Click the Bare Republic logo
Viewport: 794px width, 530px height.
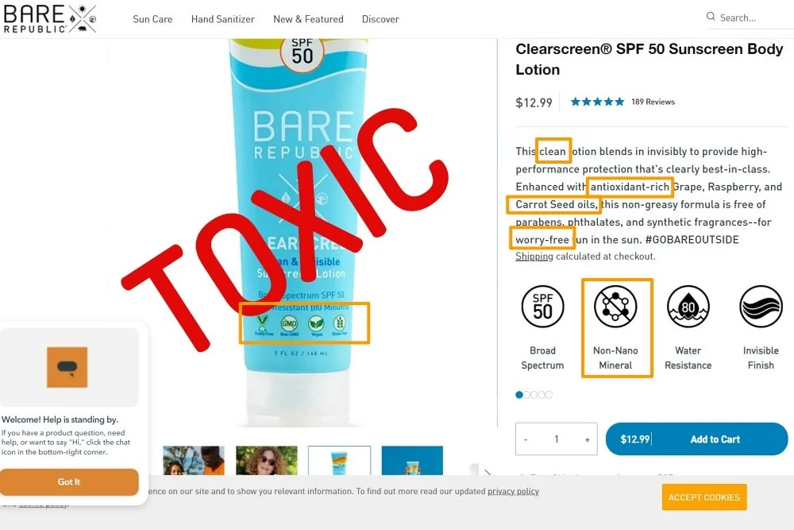tap(49, 19)
